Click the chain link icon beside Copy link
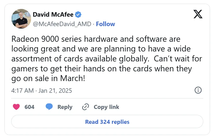 coord(85,107)
